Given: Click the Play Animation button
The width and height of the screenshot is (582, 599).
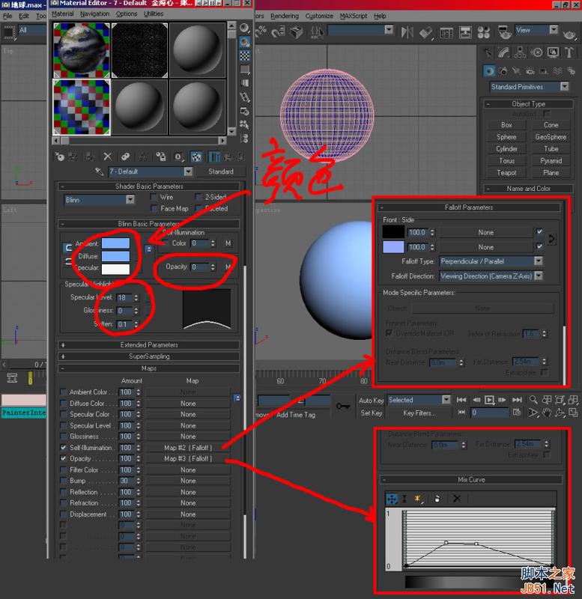Looking at the screenshot, I should coord(489,400).
